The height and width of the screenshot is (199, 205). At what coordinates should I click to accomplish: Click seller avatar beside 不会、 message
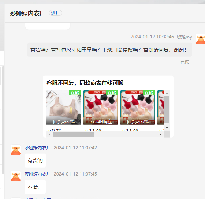16,176
